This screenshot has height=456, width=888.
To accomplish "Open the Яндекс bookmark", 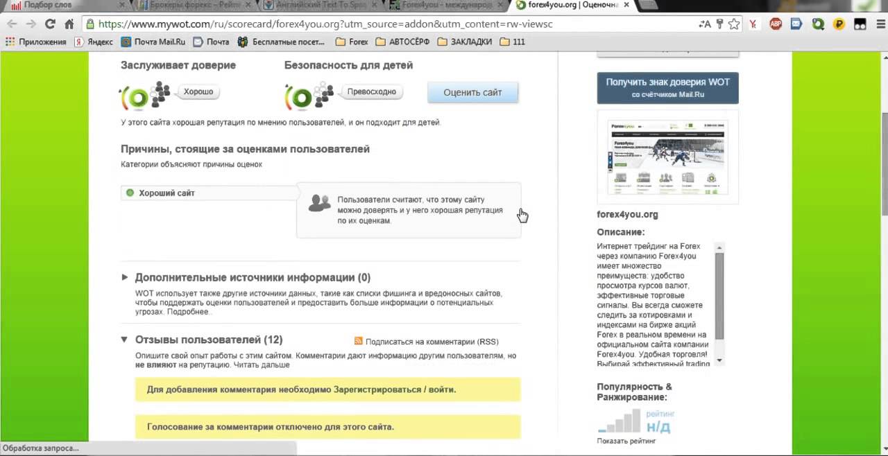I will tap(94, 42).
